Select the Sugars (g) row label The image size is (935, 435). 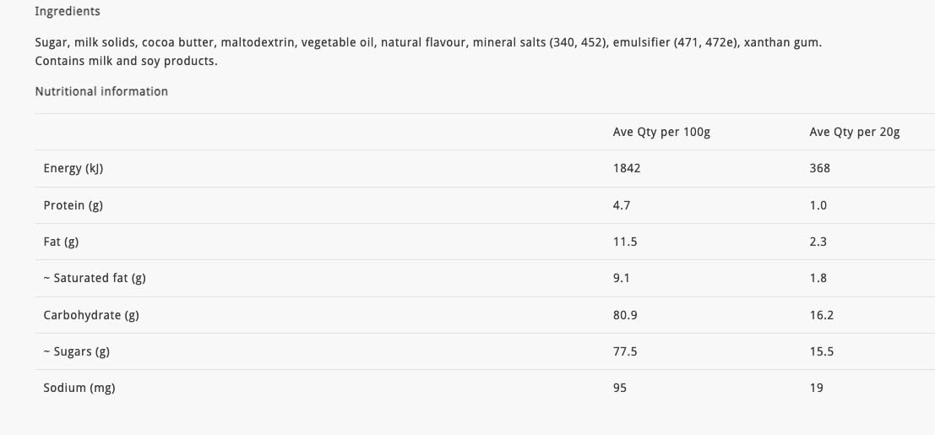[x=76, y=351]
